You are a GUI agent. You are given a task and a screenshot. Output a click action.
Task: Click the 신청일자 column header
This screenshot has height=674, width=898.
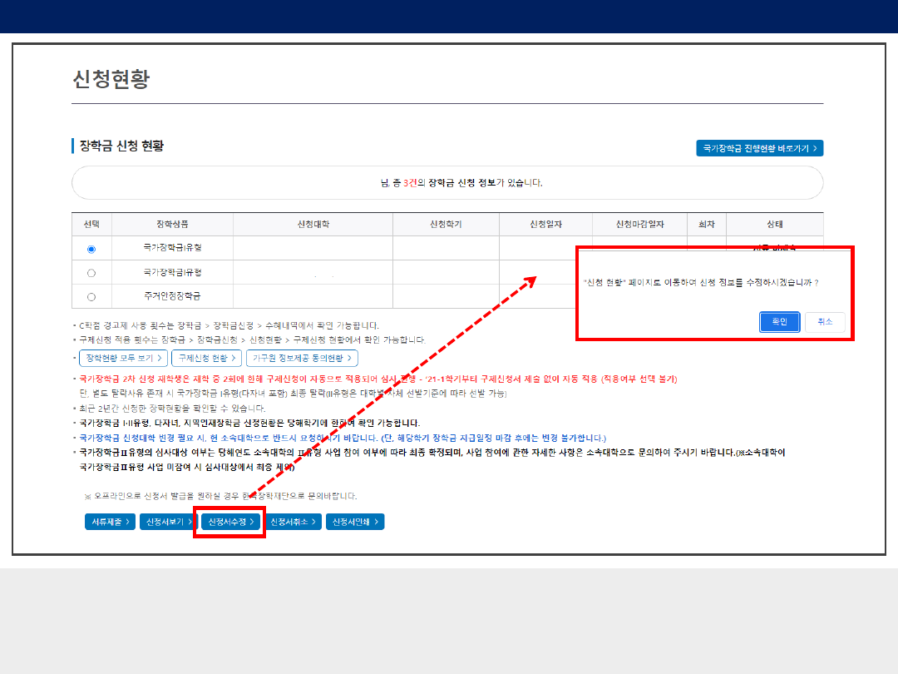[545, 225]
